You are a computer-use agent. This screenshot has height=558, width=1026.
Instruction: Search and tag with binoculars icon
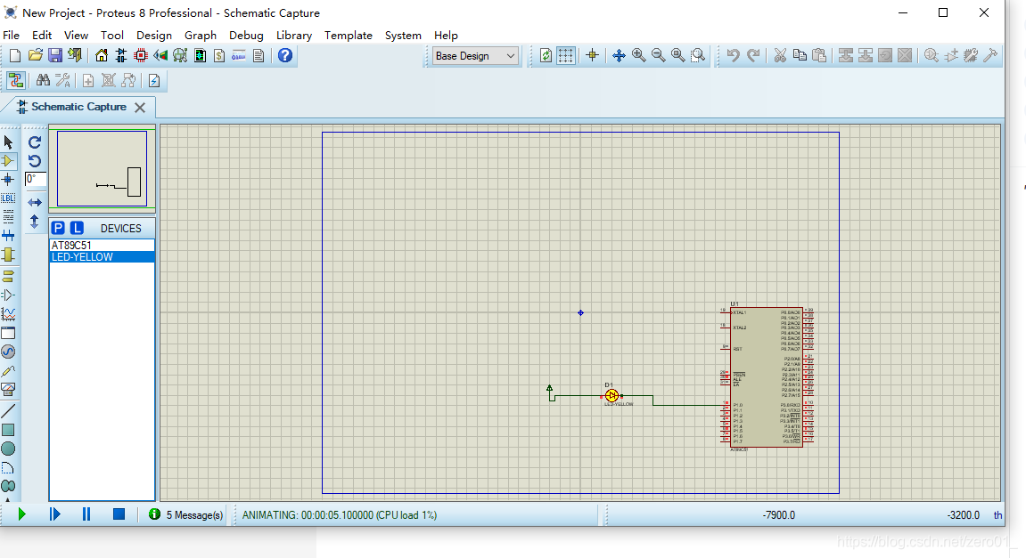(43, 80)
